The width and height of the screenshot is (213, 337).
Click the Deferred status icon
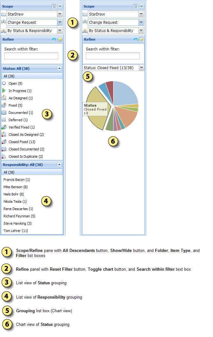pos(4,120)
